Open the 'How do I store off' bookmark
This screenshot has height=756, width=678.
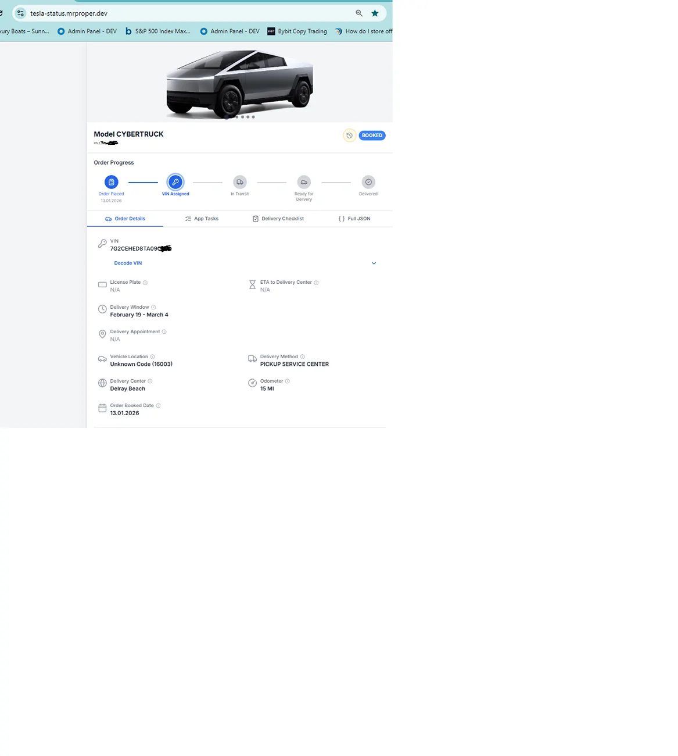pos(363,31)
